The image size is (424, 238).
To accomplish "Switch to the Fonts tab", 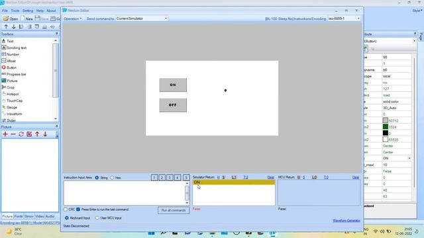I will [19, 216].
